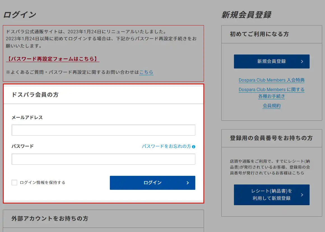Screen dimensions: 325x232
Task: Click the 初めてご利用になる方 heading
Action: [x=259, y=34]
